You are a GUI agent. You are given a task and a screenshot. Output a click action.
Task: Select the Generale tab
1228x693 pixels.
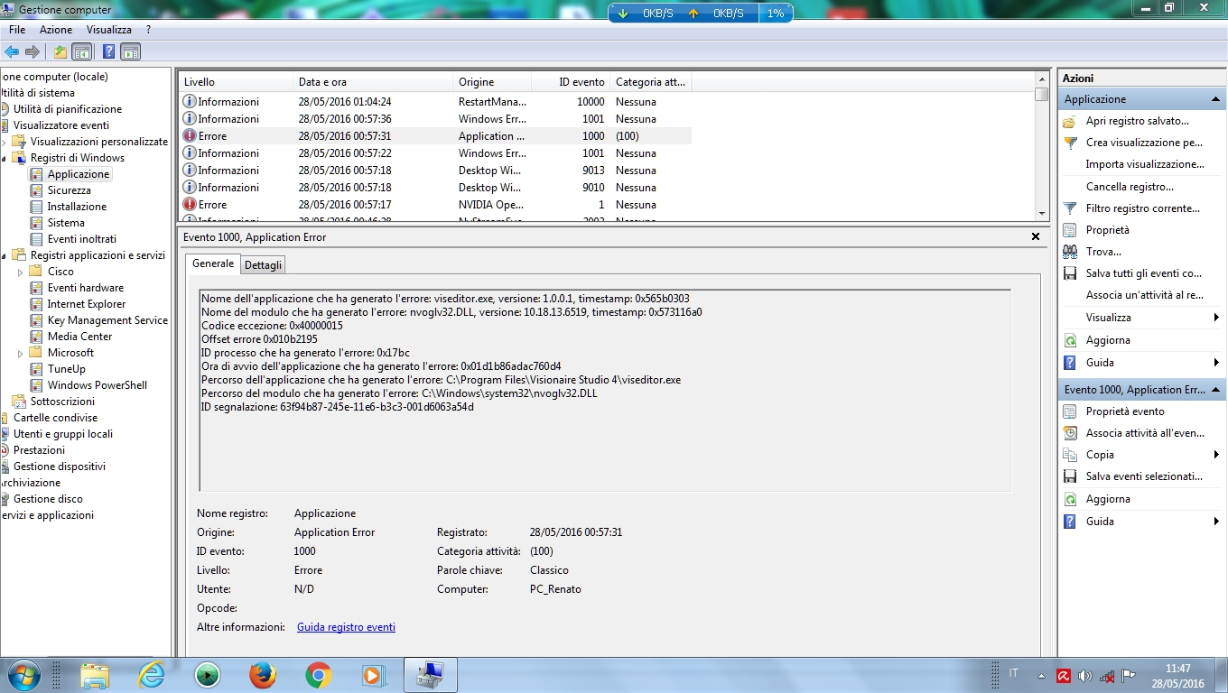pos(213,263)
